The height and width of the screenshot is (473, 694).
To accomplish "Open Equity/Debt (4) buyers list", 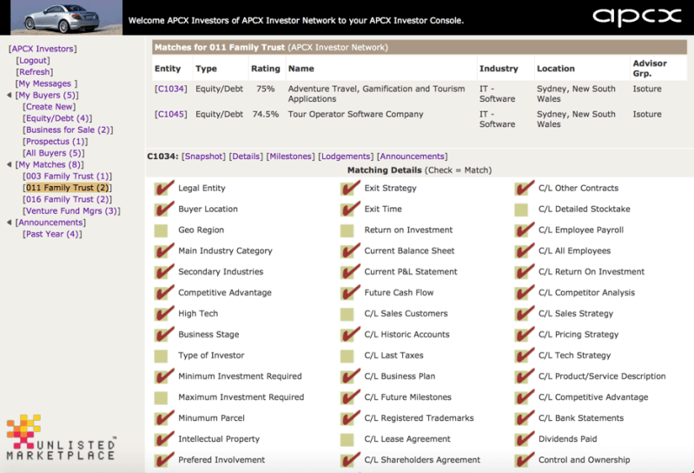I will [x=57, y=117].
